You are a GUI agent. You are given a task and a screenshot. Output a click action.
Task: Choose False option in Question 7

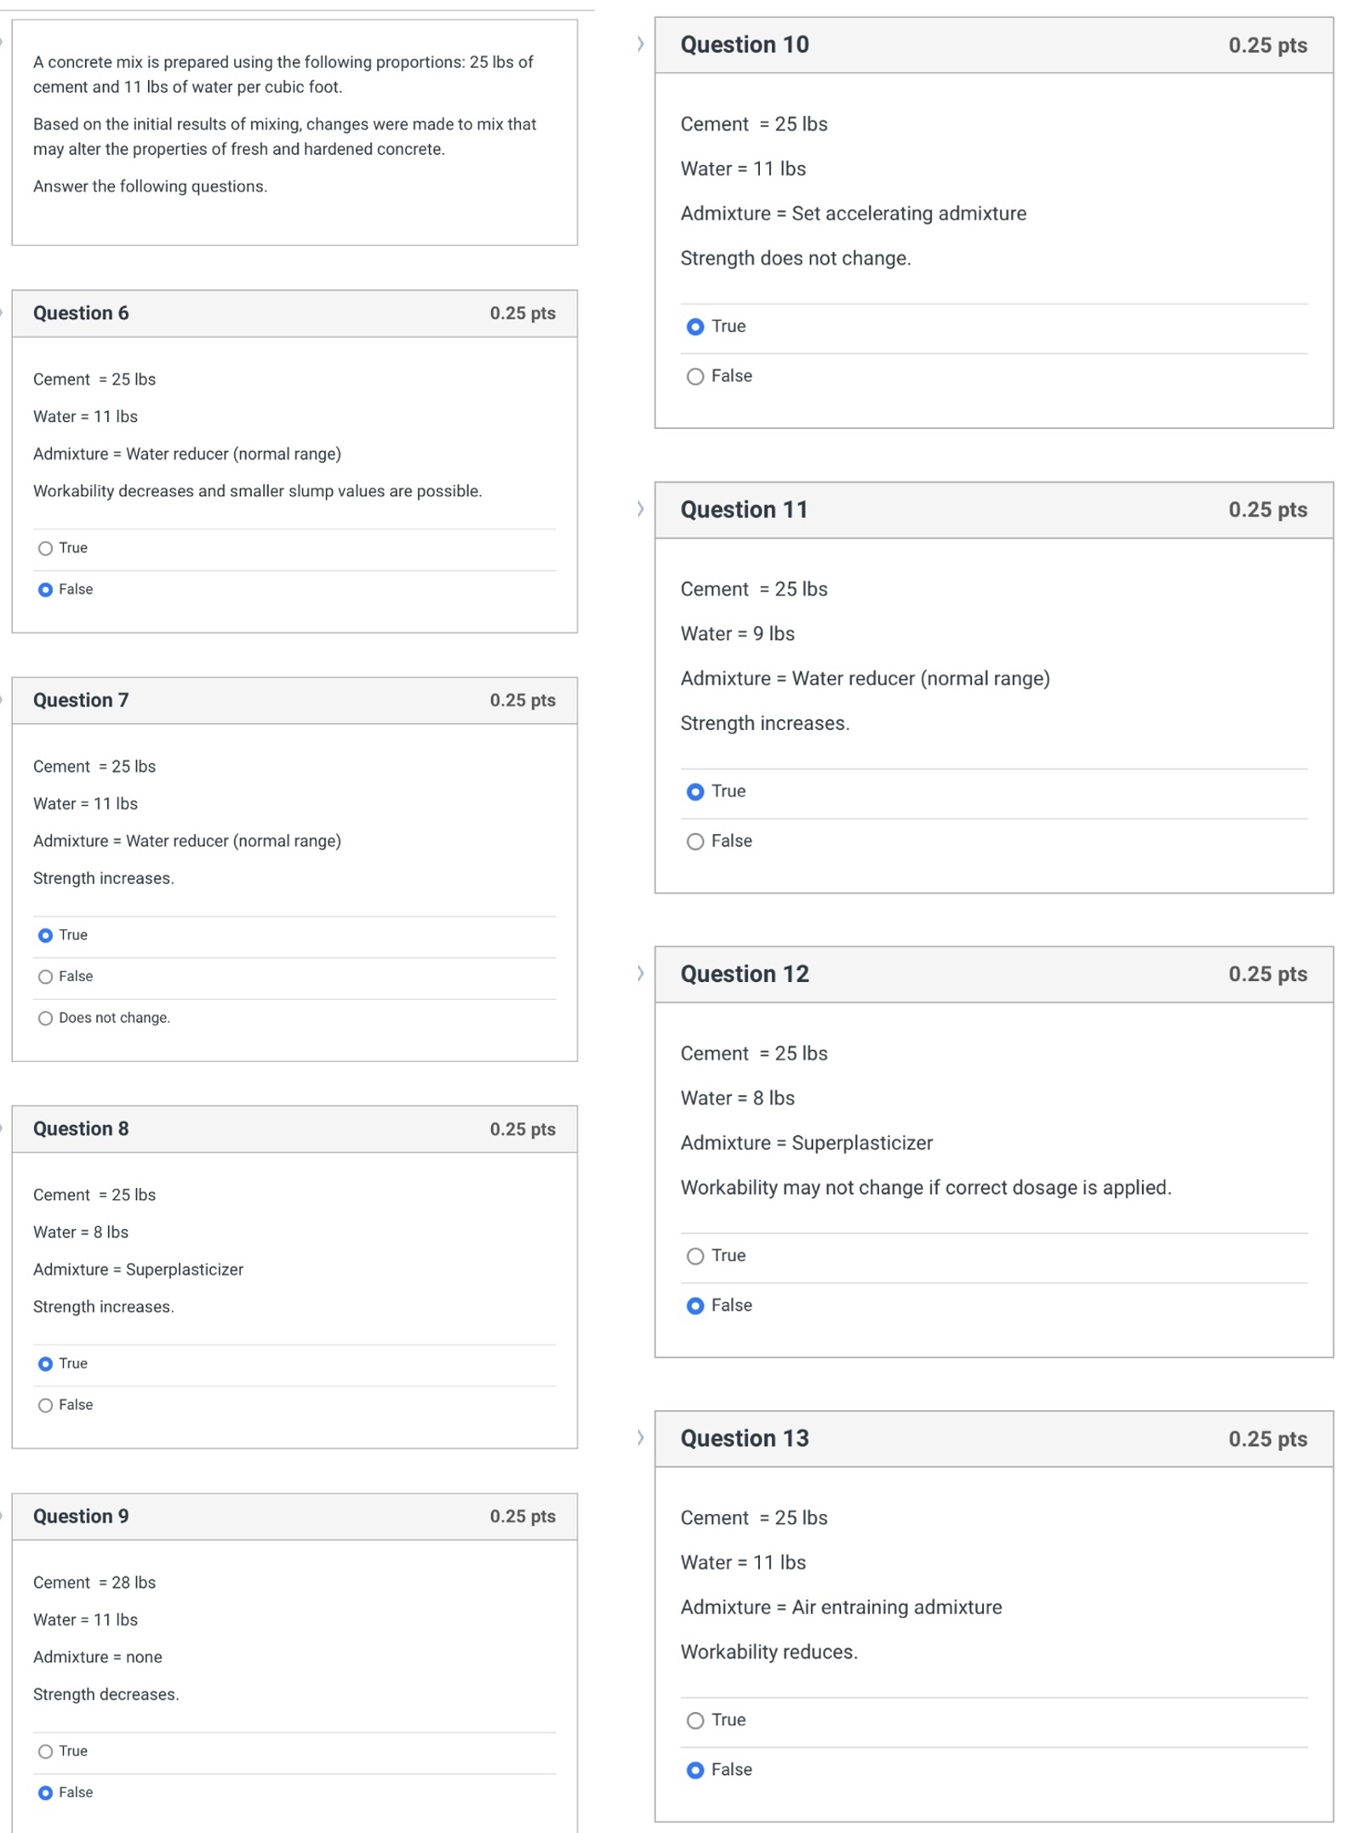(46, 976)
